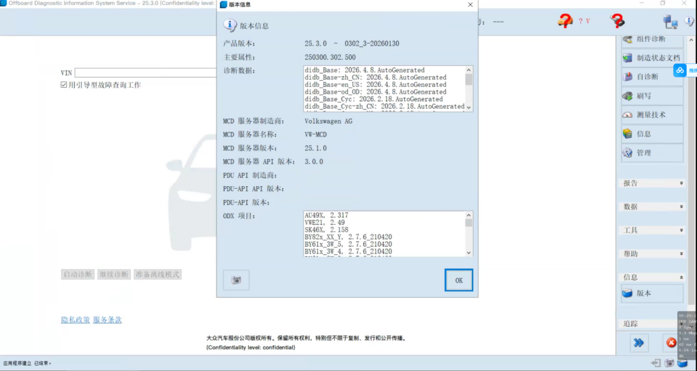Click the sidebar scrollbar up arrow
The image size is (697, 371).
click(692, 39)
